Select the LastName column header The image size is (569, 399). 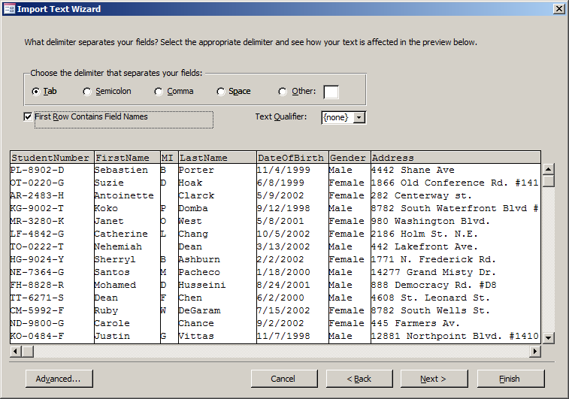click(x=217, y=158)
